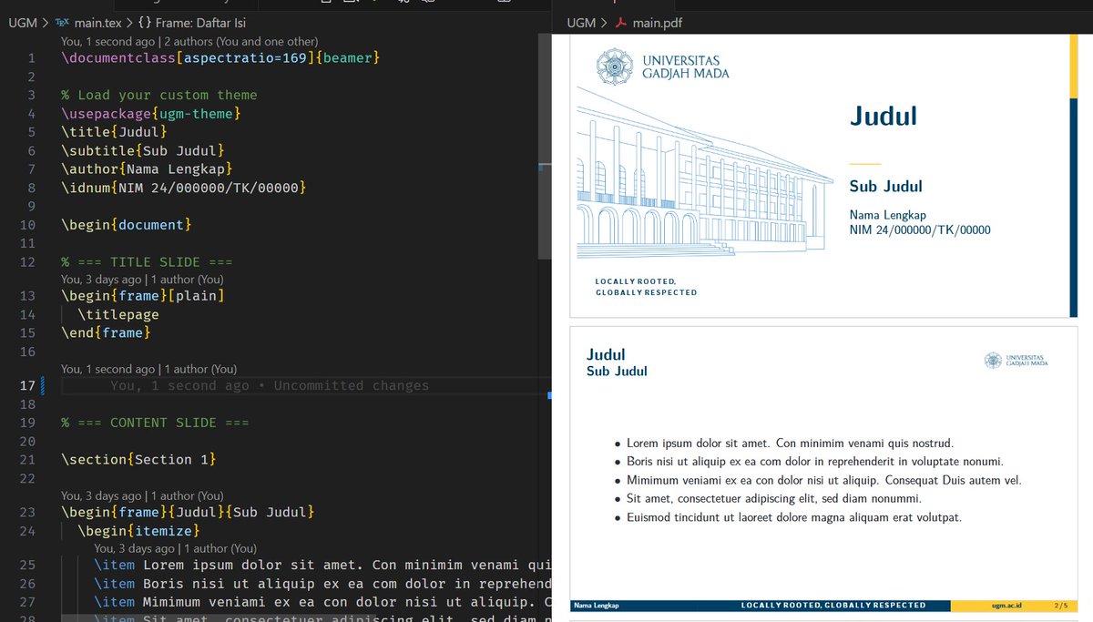Click 'Nama Lengkap' on the PDF title slide
This screenshot has width=1093, height=622.
point(887,216)
